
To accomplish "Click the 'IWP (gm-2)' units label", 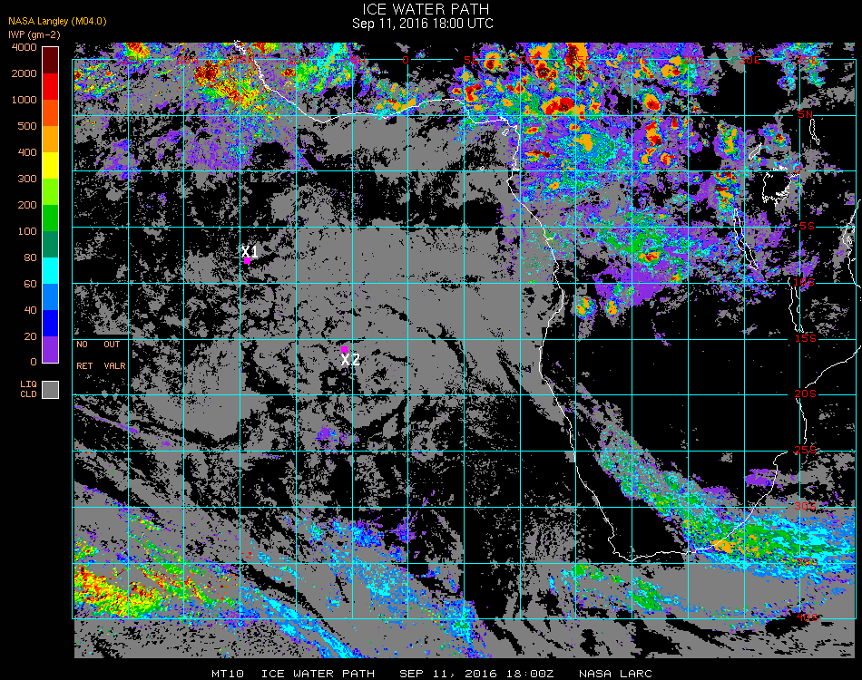I will (34, 34).
